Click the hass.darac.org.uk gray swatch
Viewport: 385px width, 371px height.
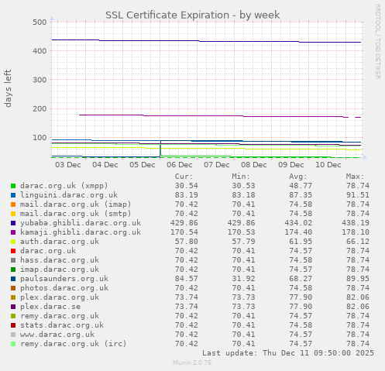point(13,260)
